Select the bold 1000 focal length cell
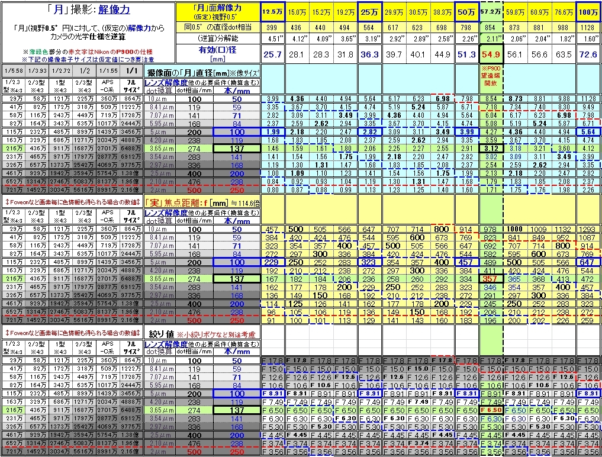Image resolution: width=602 pixels, height=457 pixels. click(515, 229)
